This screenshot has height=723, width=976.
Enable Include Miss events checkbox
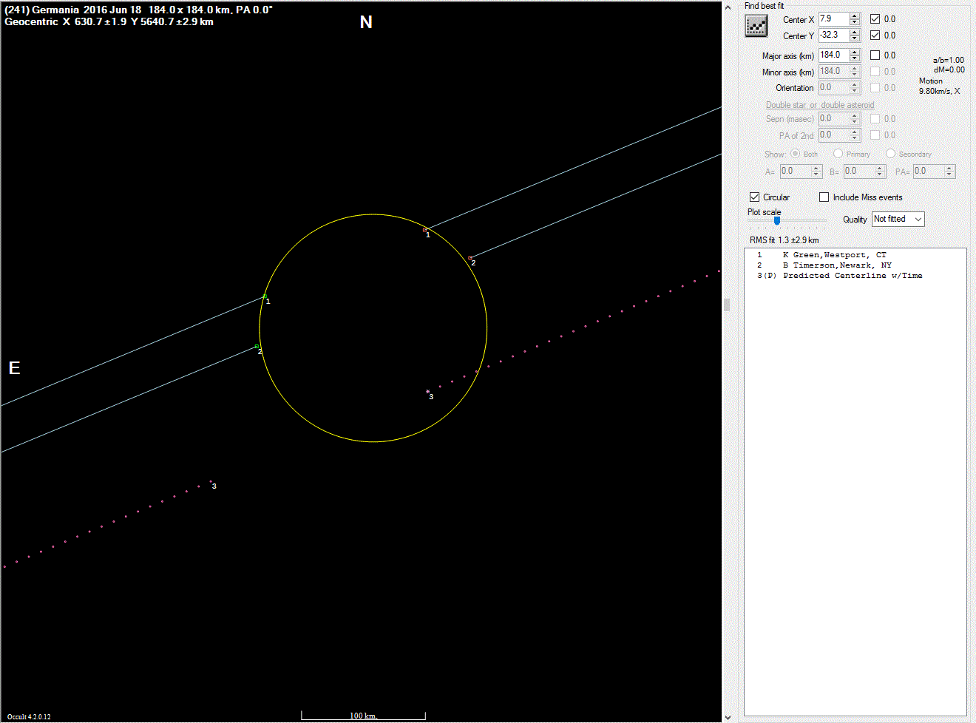[x=824, y=197]
